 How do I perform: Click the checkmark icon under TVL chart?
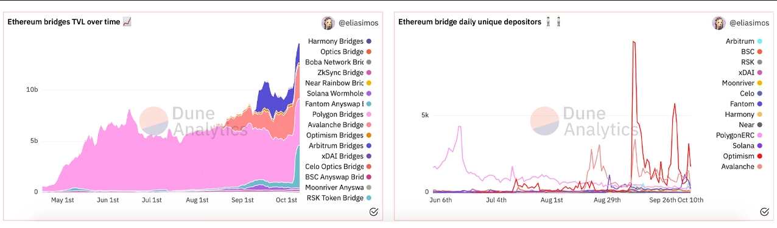click(374, 212)
